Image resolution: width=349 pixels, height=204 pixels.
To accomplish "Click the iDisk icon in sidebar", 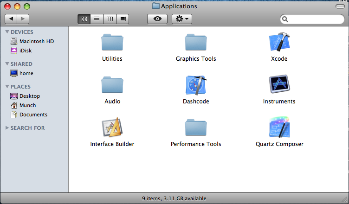I will click(14, 51).
